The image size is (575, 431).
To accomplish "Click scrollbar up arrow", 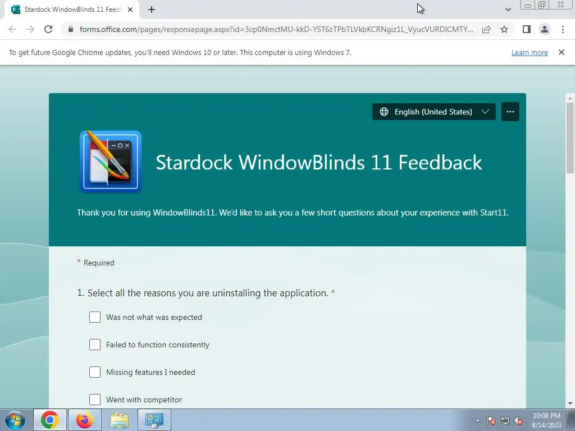I will [570, 98].
